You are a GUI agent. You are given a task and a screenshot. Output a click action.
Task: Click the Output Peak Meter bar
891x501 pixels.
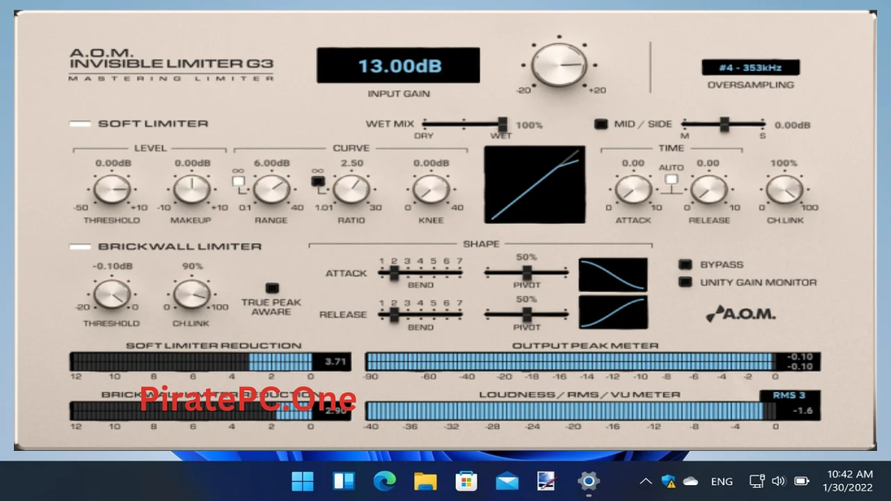(570, 362)
